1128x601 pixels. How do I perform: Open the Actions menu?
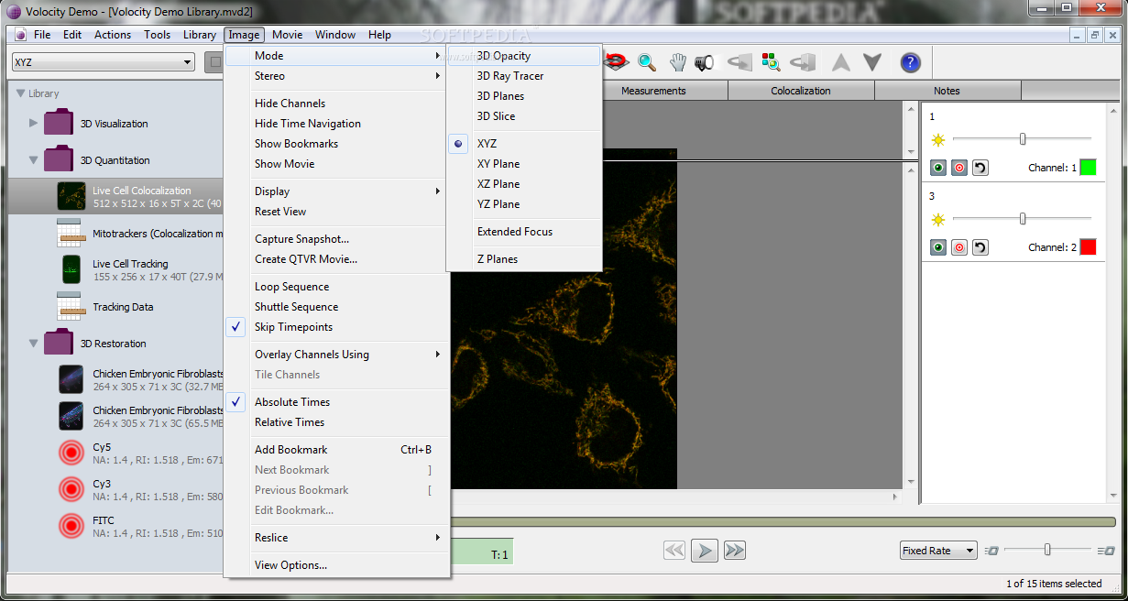(x=113, y=35)
